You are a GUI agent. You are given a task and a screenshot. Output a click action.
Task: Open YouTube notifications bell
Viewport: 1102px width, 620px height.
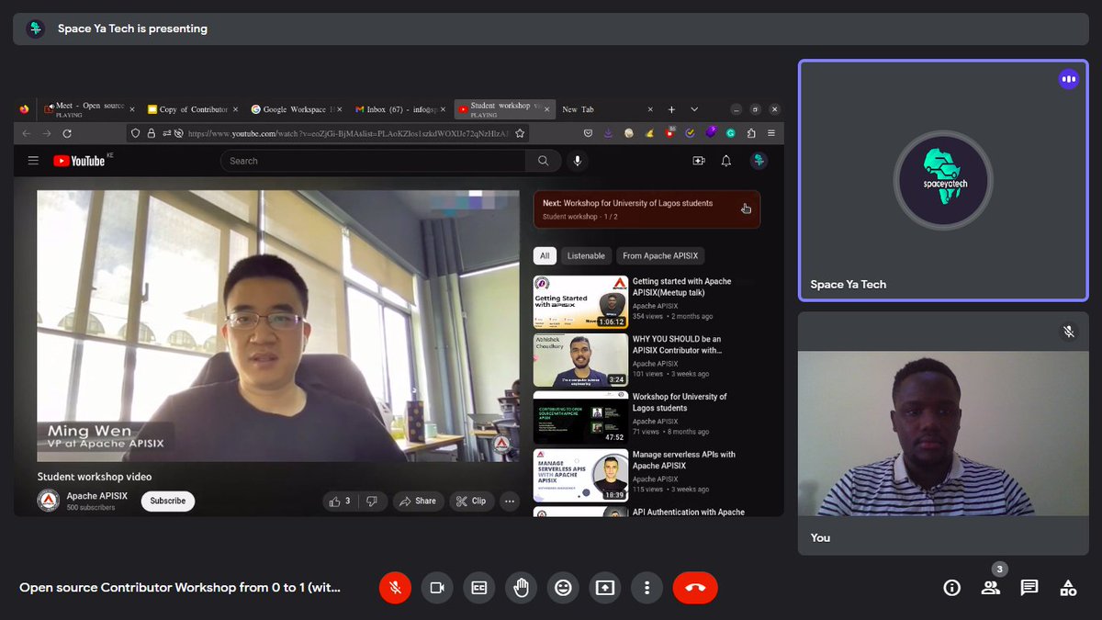click(725, 161)
